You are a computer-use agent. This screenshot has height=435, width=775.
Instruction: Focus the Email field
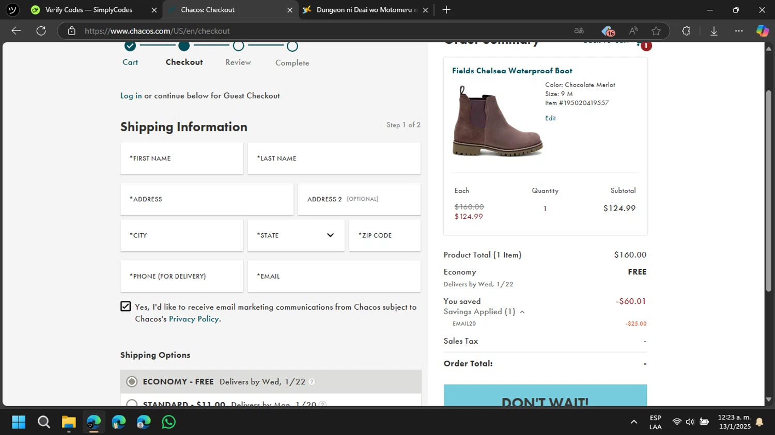pyautogui.click(x=334, y=276)
